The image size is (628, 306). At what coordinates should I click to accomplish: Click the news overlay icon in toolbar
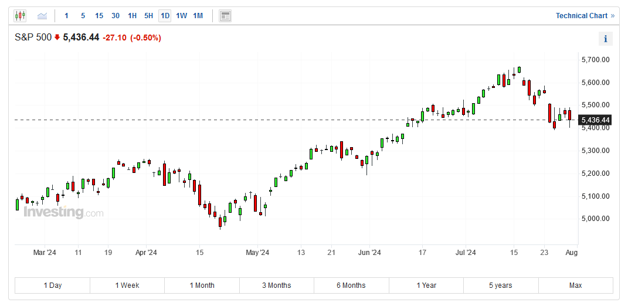(225, 16)
